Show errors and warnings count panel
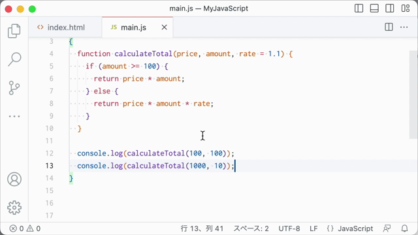Screen dimensions: 418x235 click(x=25, y=228)
